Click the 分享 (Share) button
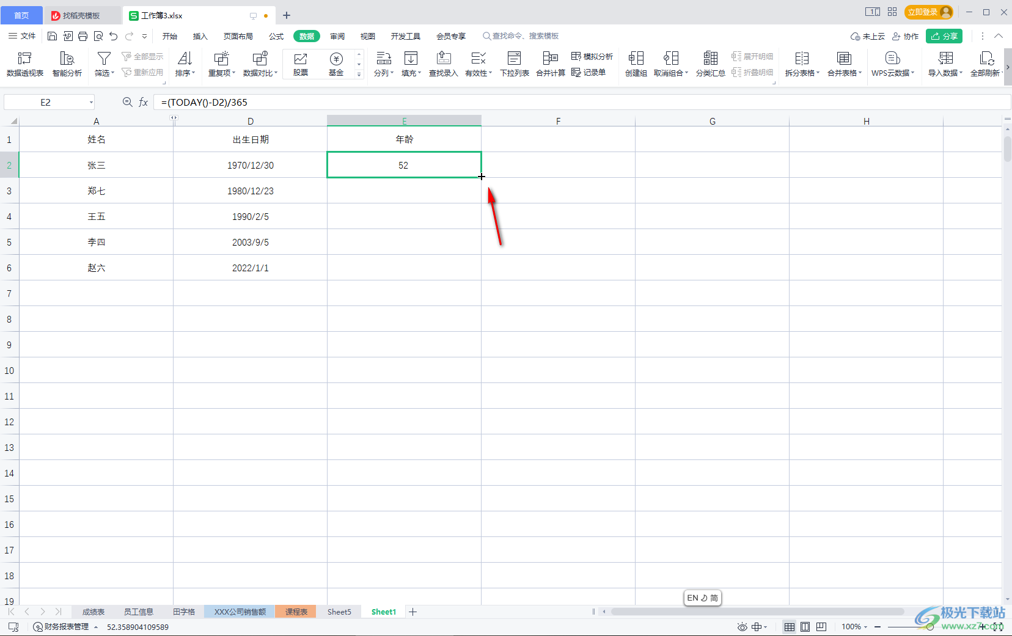This screenshot has height=636, width=1012. tap(944, 36)
